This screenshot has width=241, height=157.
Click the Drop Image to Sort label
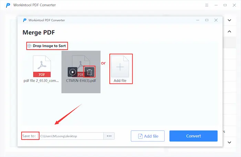tap(49, 46)
